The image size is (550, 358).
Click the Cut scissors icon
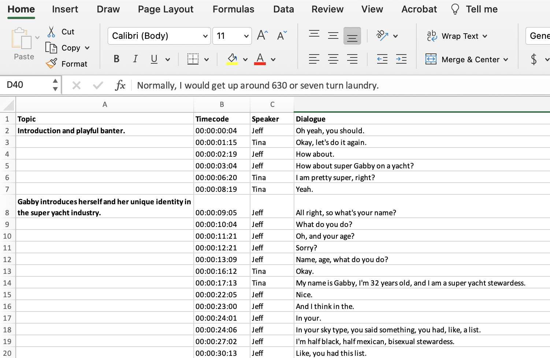point(51,32)
